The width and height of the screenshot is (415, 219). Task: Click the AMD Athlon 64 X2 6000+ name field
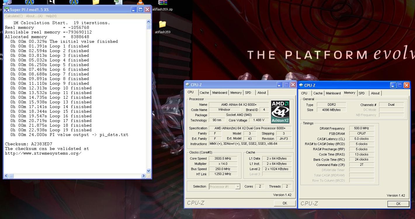tap(239, 105)
